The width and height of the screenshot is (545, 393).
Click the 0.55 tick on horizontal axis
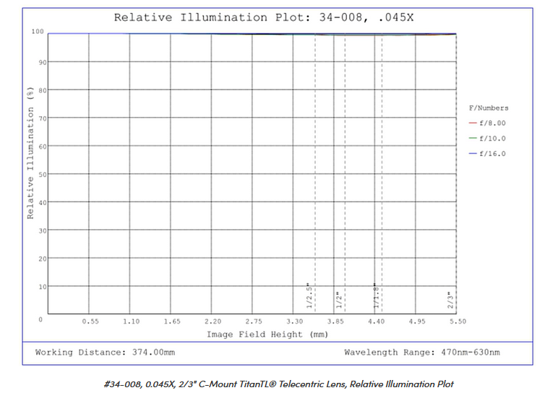tap(90, 321)
